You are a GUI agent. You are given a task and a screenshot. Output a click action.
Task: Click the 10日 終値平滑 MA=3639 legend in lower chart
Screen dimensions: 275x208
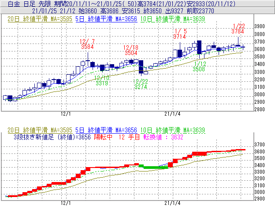click(x=173, y=130)
